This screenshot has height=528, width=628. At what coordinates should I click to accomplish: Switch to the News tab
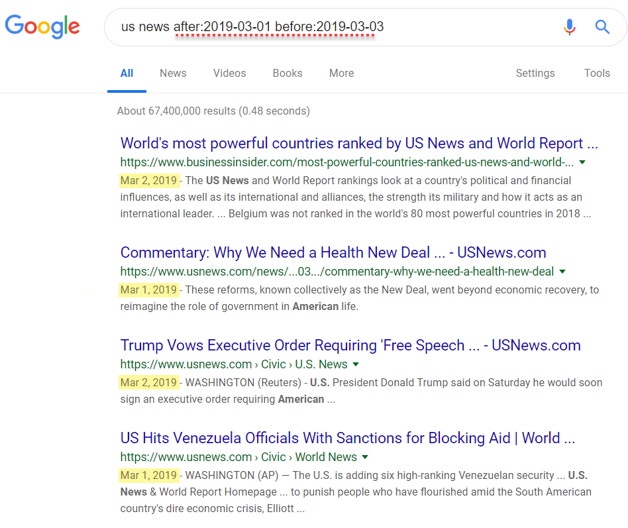(173, 74)
